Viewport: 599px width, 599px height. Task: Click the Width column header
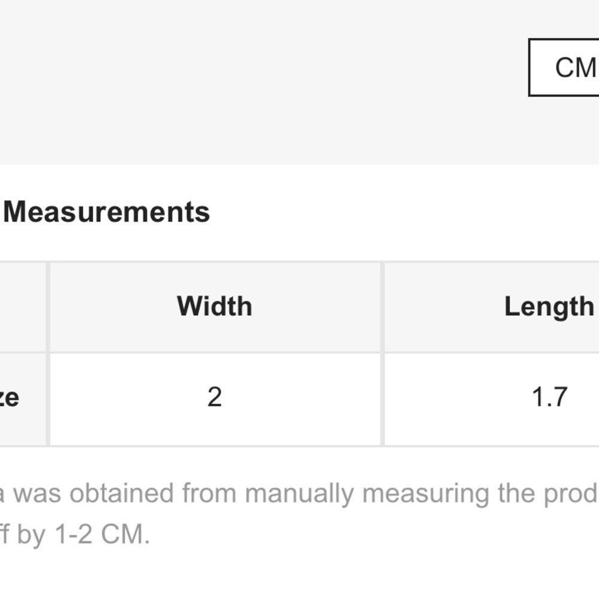click(215, 307)
